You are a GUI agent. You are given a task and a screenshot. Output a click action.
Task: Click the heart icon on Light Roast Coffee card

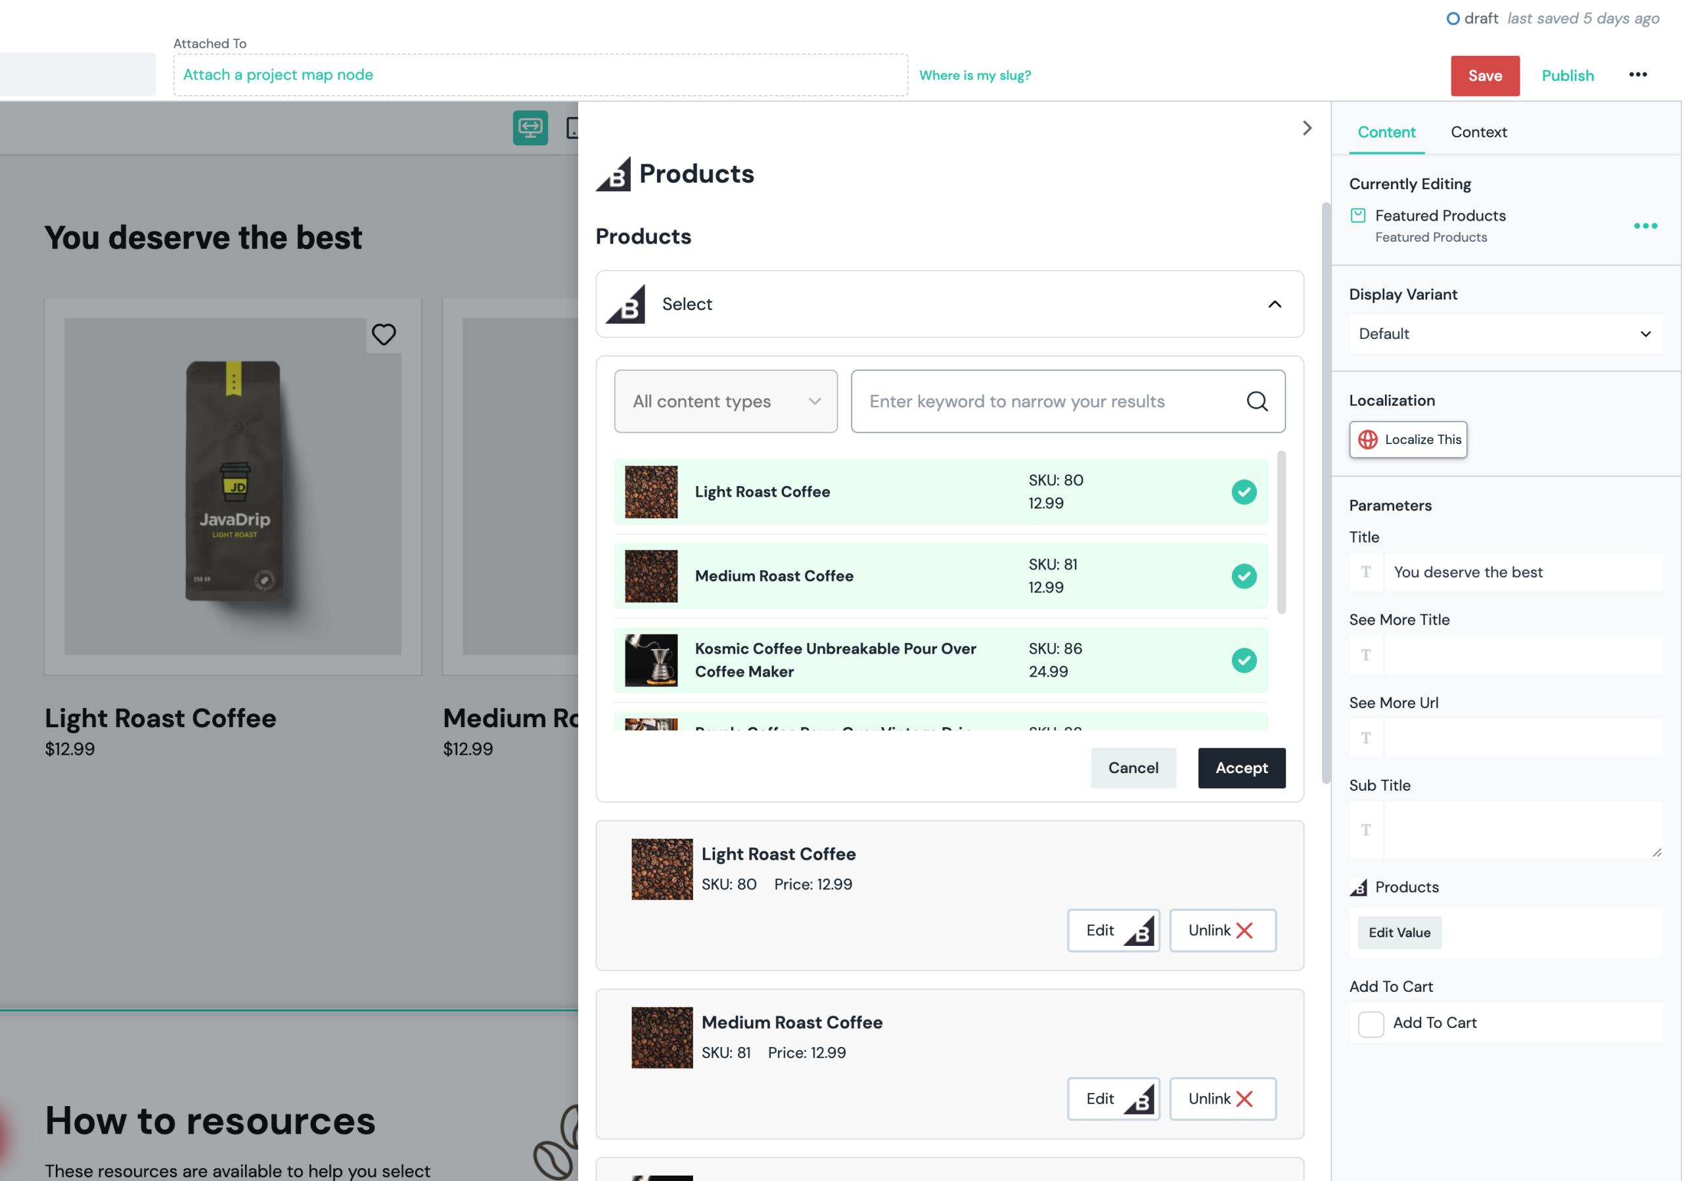384,334
